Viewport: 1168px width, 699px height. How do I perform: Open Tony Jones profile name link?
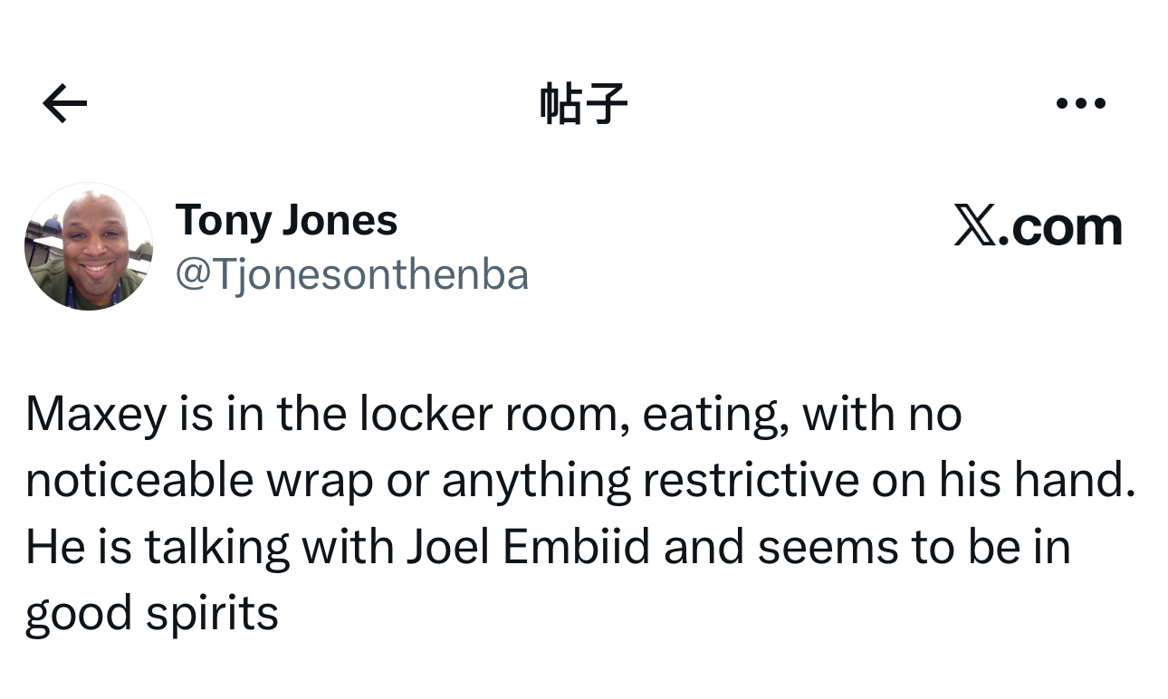(287, 219)
